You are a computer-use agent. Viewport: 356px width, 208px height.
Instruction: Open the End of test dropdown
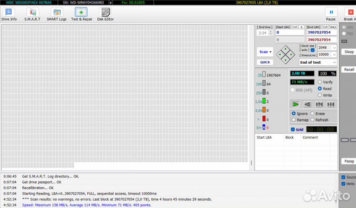coord(318,62)
